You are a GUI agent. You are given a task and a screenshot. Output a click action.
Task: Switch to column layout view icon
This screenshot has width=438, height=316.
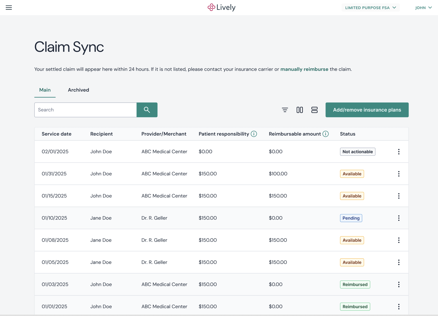pyautogui.click(x=300, y=110)
